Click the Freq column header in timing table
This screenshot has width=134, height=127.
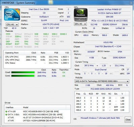[78, 94]
